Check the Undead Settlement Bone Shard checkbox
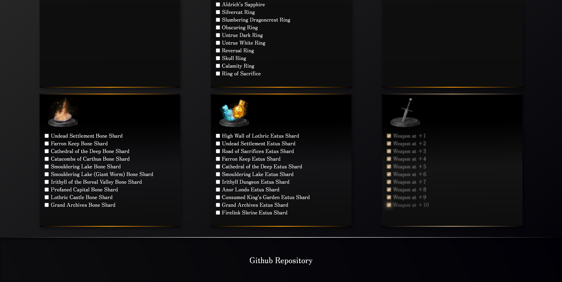The width and height of the screenshot is (562, 282). click(x=46, y=136)
